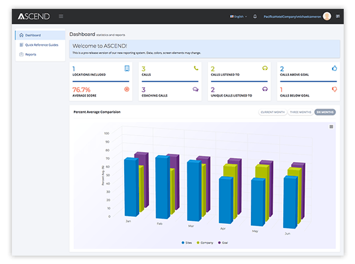Click the Calls Listened To label
Image resolution: width=355 pixels, height=264 pixels.
[x=225, y=75]
